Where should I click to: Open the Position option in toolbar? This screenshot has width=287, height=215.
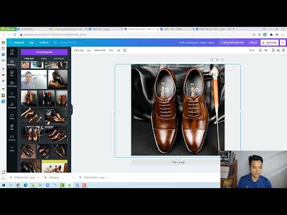click(252, 50)
